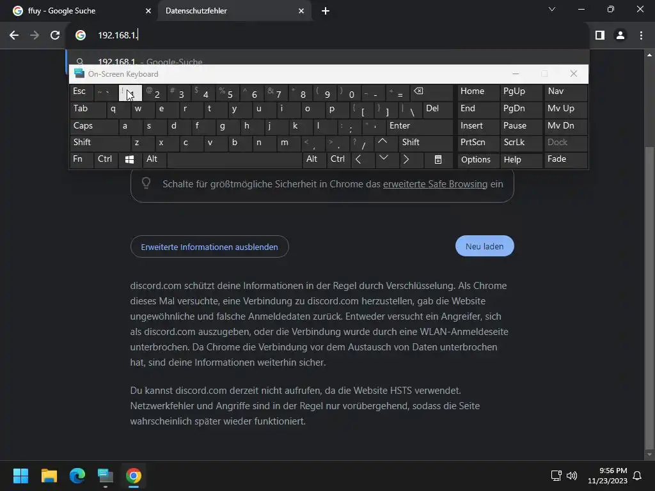Tap the letter q key
This screenshot has width=655, height=491.
(x=118, y=109)
